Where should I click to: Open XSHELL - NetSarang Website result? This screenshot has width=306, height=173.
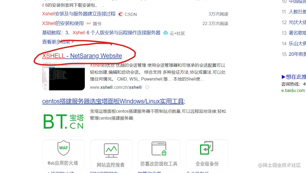pos(82,56)
